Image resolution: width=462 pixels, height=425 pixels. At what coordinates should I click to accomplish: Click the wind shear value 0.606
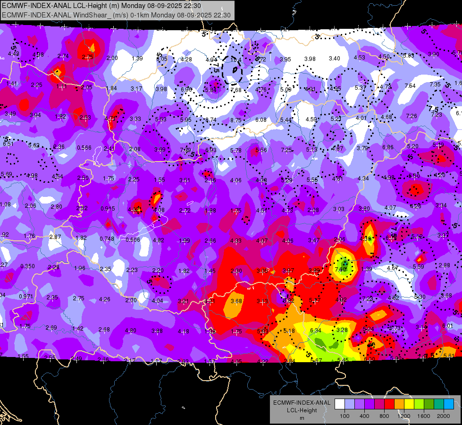133,240
